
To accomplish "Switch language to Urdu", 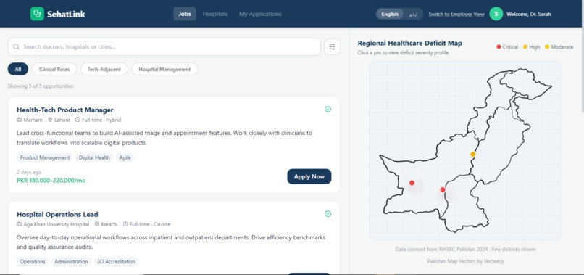I will (413, 14).
